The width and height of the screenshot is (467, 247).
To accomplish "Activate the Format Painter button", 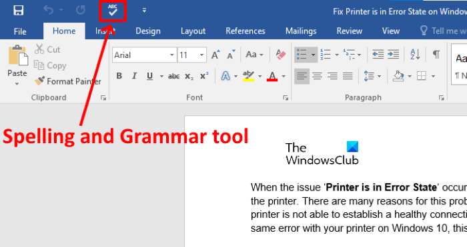I will pyautogui.click(x=67, y=81).
